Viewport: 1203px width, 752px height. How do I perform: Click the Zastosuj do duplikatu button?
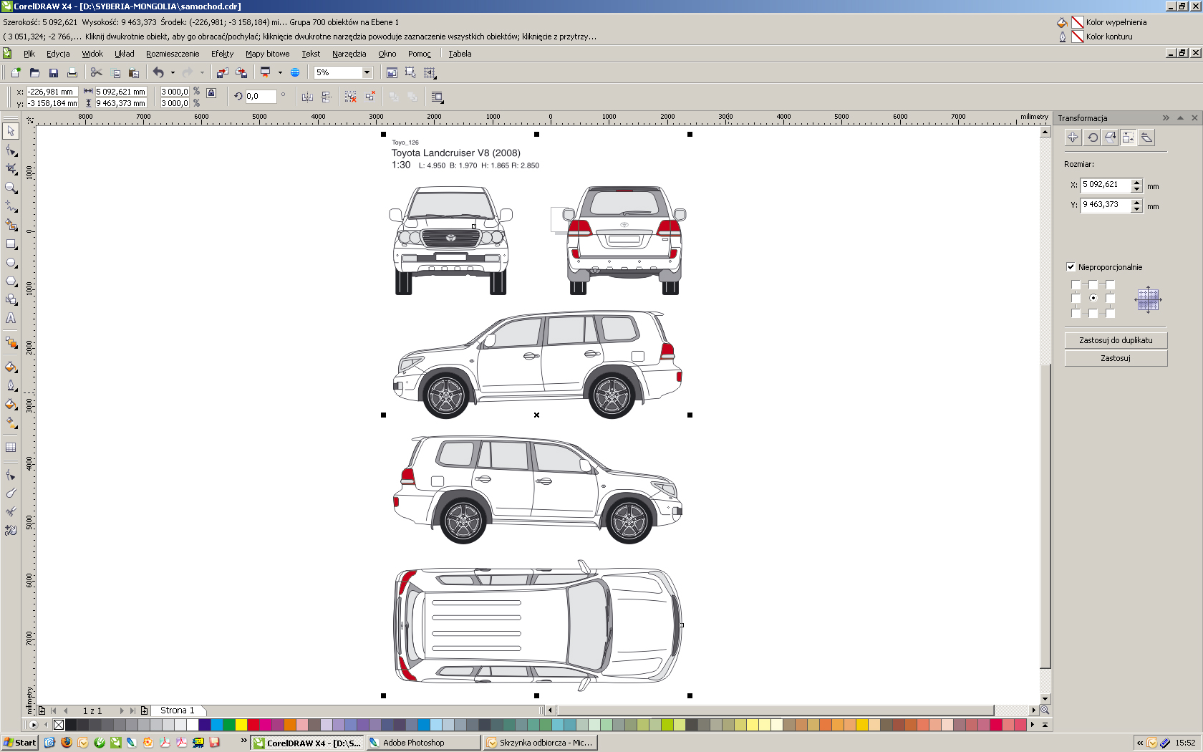click(x=1116, y=340)
